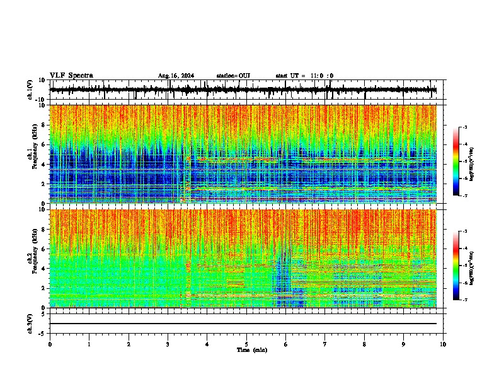Click the "-7" value on ch.1 colorbar
499x386 pixels.
click(x=464, y=196)
